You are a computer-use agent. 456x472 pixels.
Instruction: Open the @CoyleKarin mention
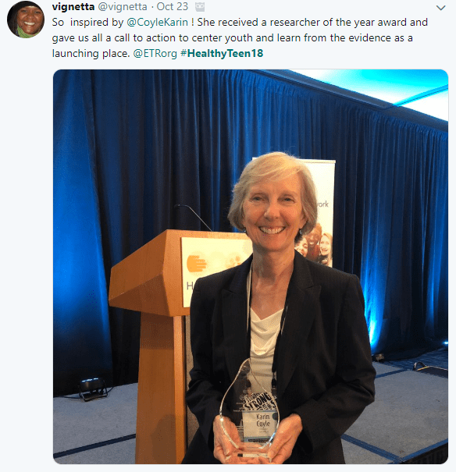point(157,23)
